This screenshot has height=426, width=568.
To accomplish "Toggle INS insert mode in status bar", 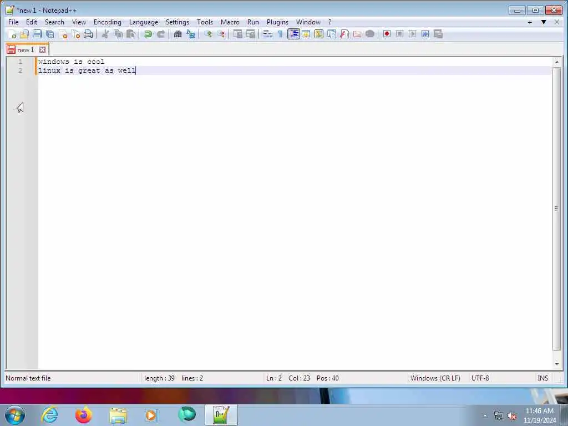I will pyautogui.click(x=542, y=378).
